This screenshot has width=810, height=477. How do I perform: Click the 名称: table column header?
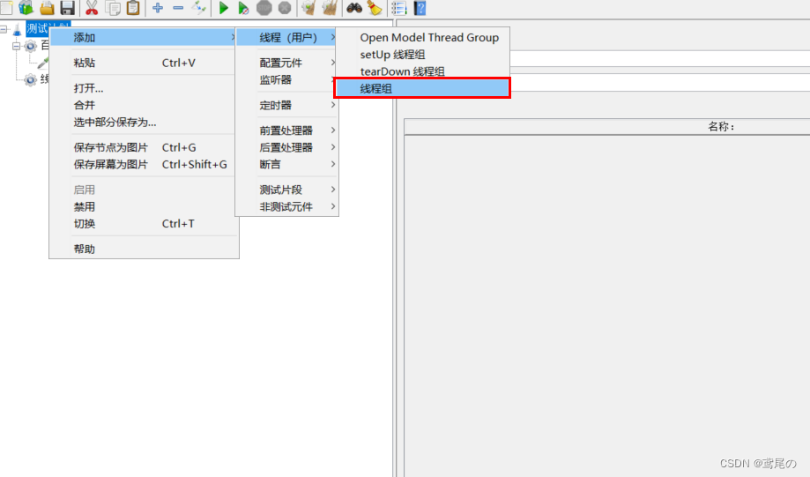[607, 127]
